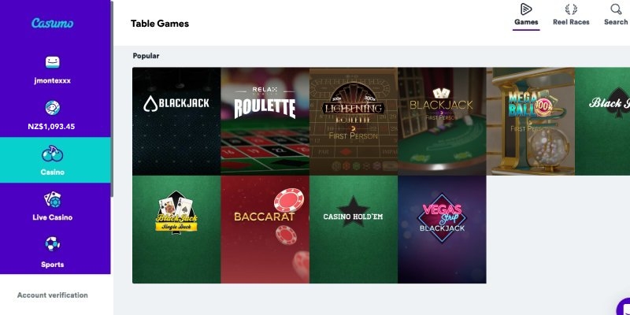This screenshot has width=630, height=315.
Task: Click the Casumo logo
Action: [x=52, y=24]
